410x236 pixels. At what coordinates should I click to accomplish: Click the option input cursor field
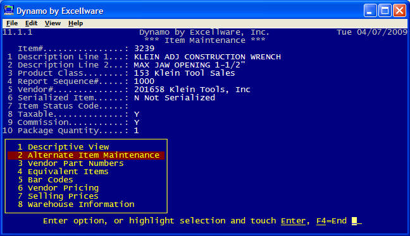(x=357, y=221)
